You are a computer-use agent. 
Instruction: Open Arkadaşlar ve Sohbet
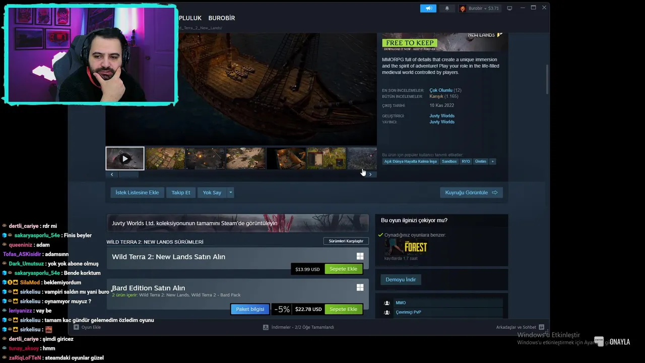[516, 327]
